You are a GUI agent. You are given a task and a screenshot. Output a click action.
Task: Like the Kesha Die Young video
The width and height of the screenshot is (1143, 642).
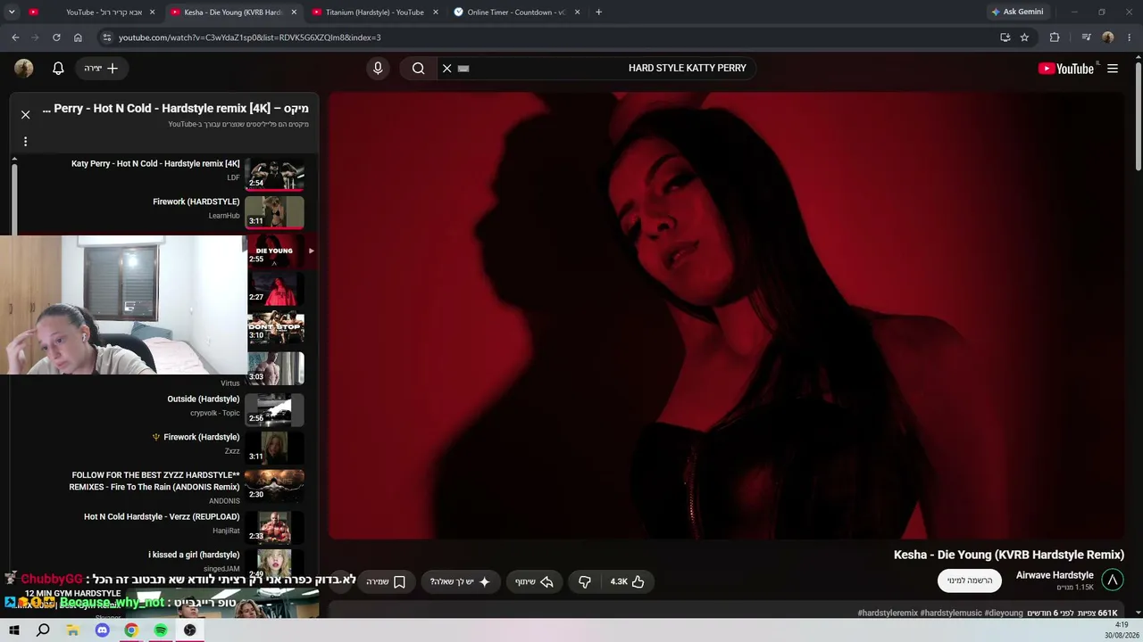point(627,581)
